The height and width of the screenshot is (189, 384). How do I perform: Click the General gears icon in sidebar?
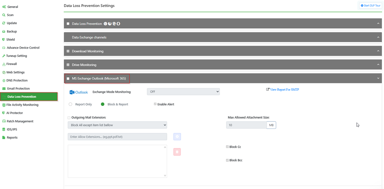click(4, 7)
